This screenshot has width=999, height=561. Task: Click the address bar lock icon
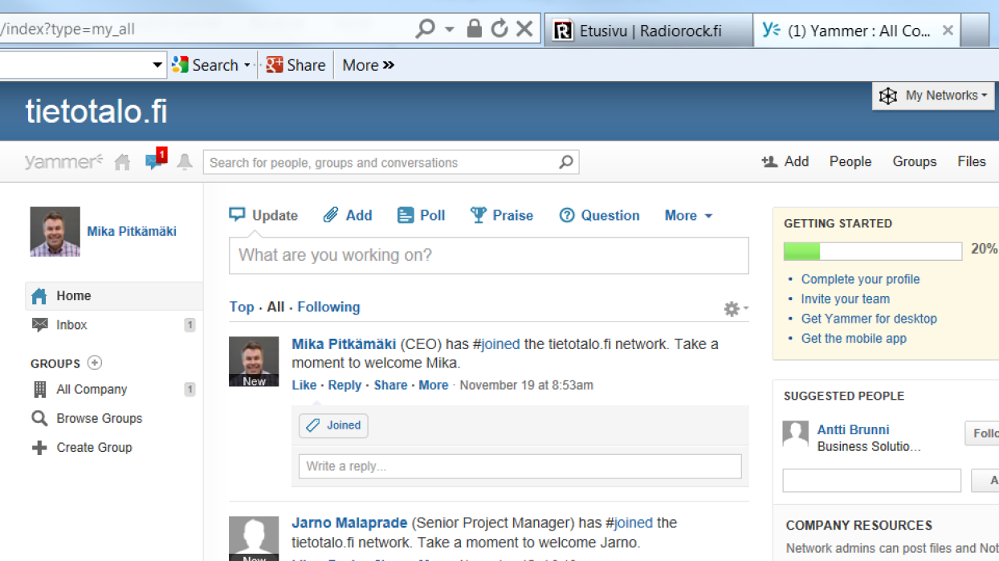pyautogui.click(x=475, y=29)
